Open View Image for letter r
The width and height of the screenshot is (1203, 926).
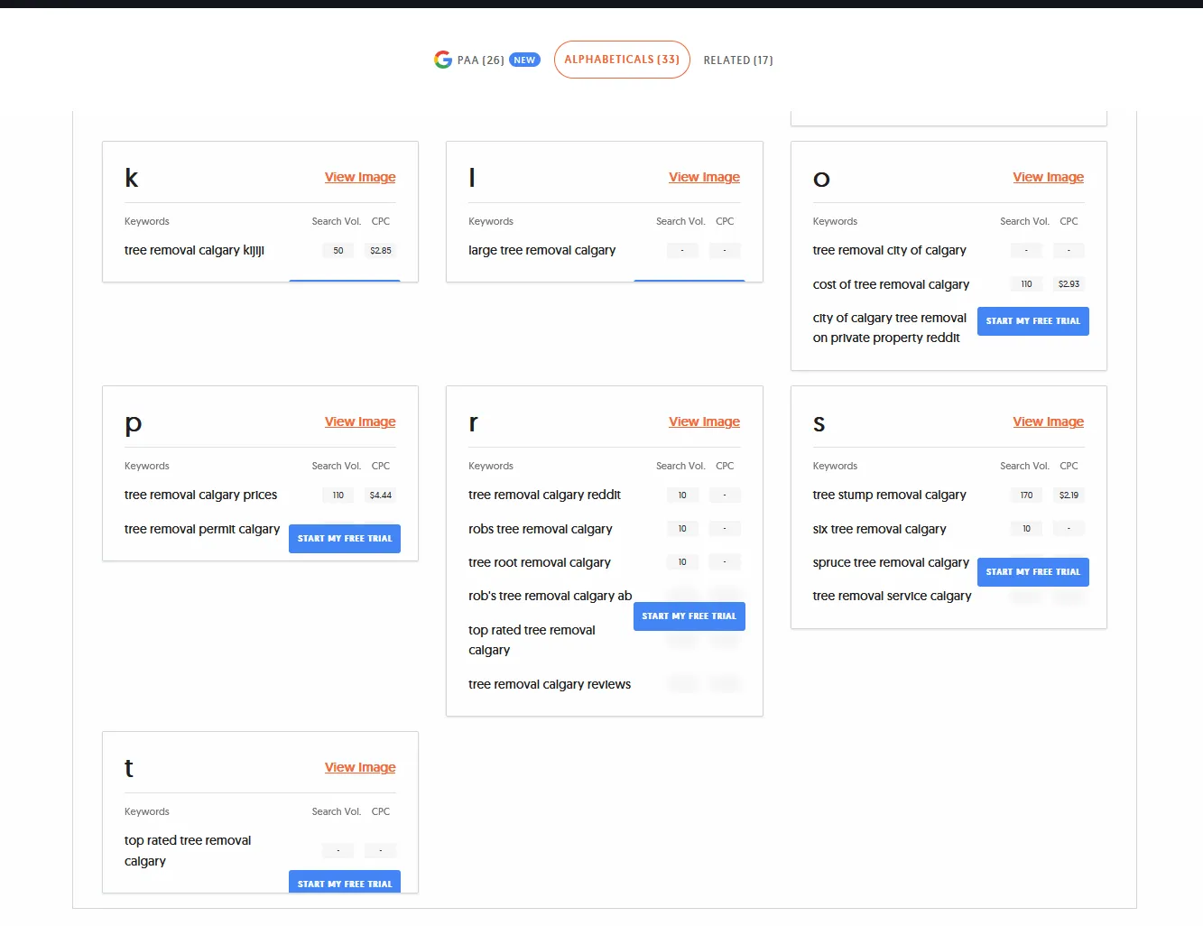coord(704,421)
